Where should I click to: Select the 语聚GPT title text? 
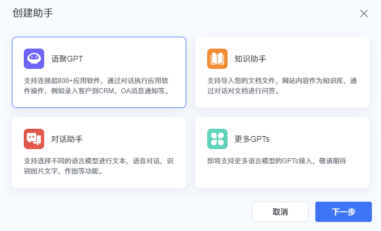pyautogui.click(x=67, y=58)
